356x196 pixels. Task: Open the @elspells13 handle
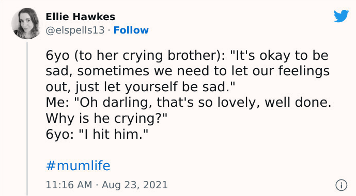[75, 30]
